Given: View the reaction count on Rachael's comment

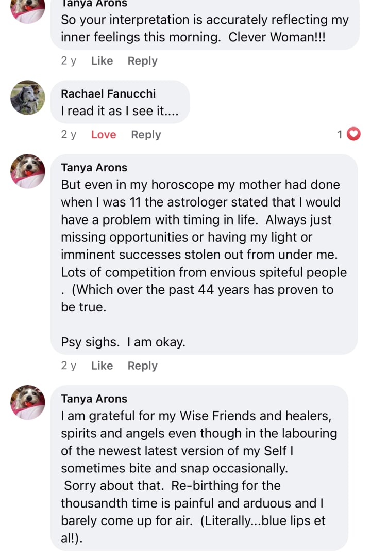Looking at the screenshot, I should click(340, 135).
